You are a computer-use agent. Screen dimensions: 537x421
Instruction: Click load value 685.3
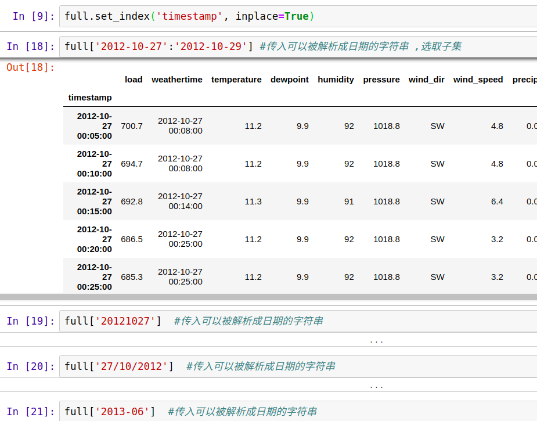tap(132, 277)
